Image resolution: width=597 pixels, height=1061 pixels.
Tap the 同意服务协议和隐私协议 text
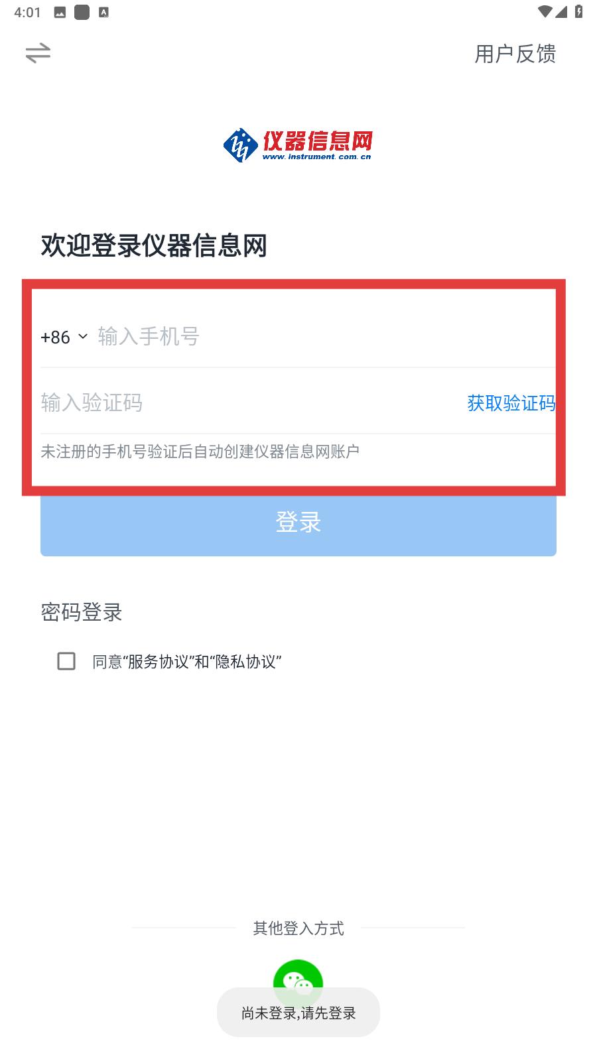click(187, 662)
